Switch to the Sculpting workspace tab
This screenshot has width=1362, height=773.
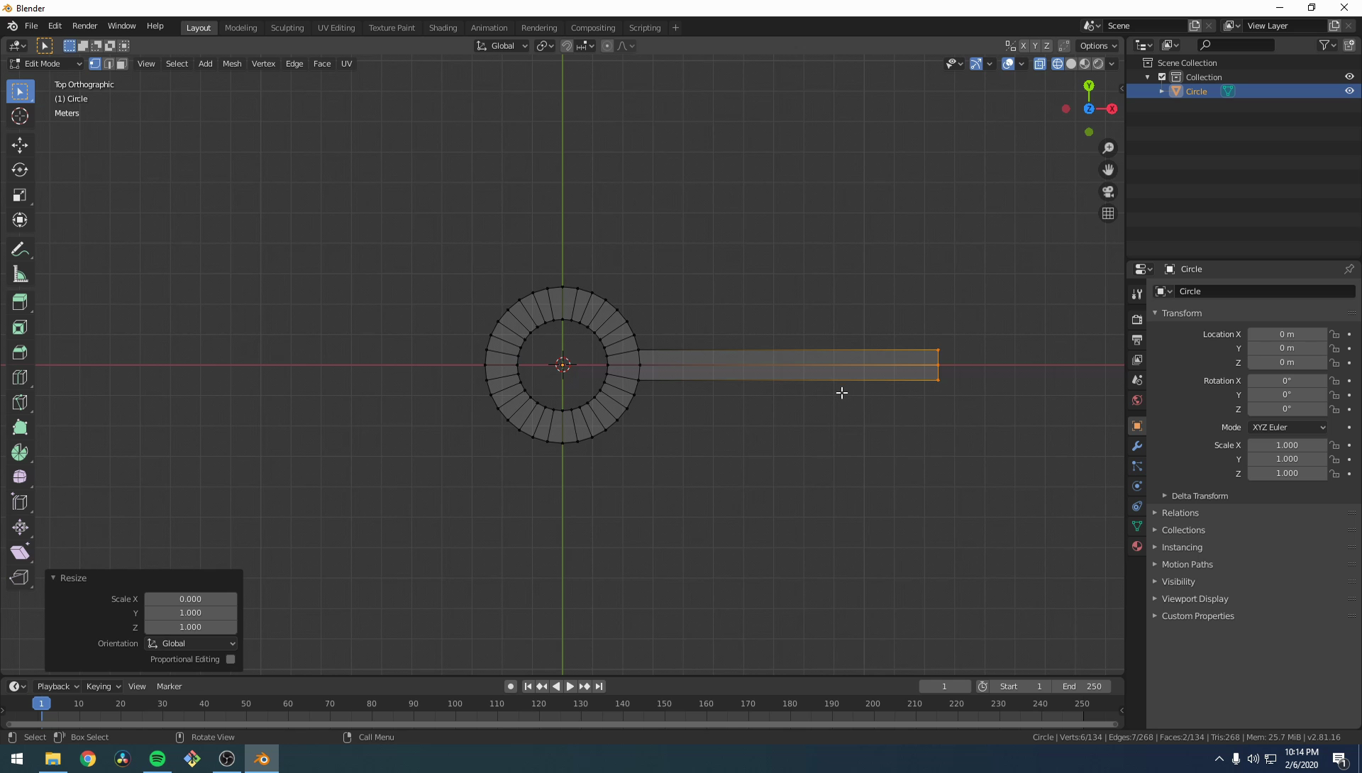tap(287, 28)
